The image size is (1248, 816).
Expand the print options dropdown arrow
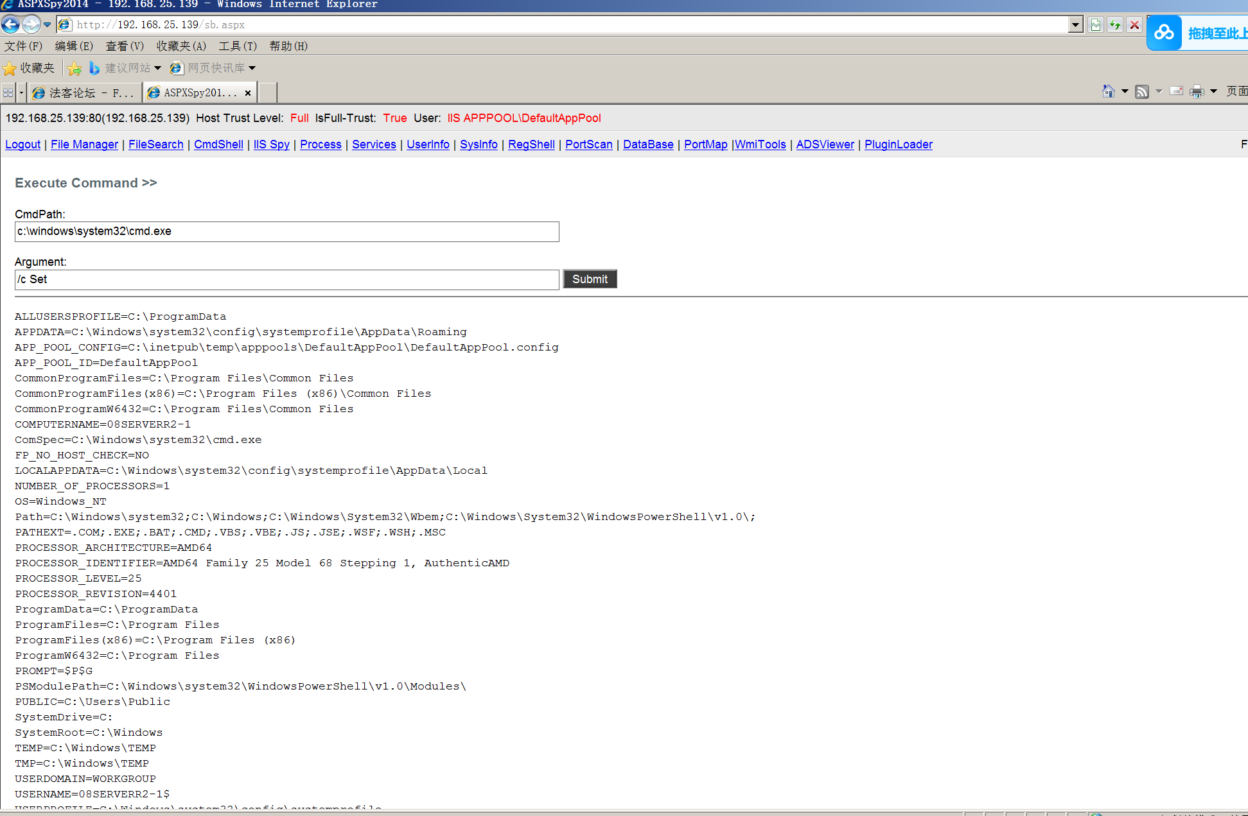point(1213,92)
